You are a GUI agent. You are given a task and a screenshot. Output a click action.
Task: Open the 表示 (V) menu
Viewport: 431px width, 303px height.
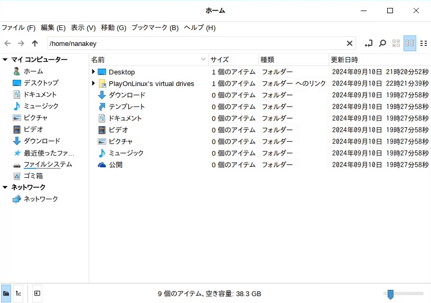click(83, 28)
